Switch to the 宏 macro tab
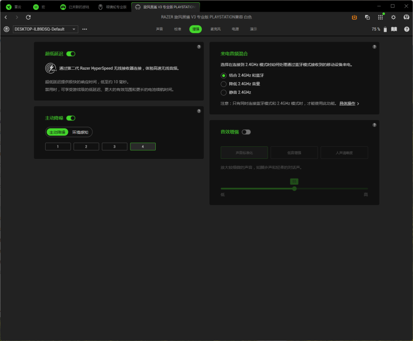 pyautogui.click(x=39, y=7)
